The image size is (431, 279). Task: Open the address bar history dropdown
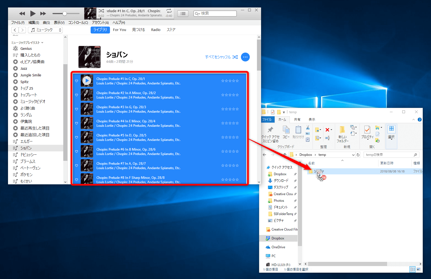click(x=353, y=155)
